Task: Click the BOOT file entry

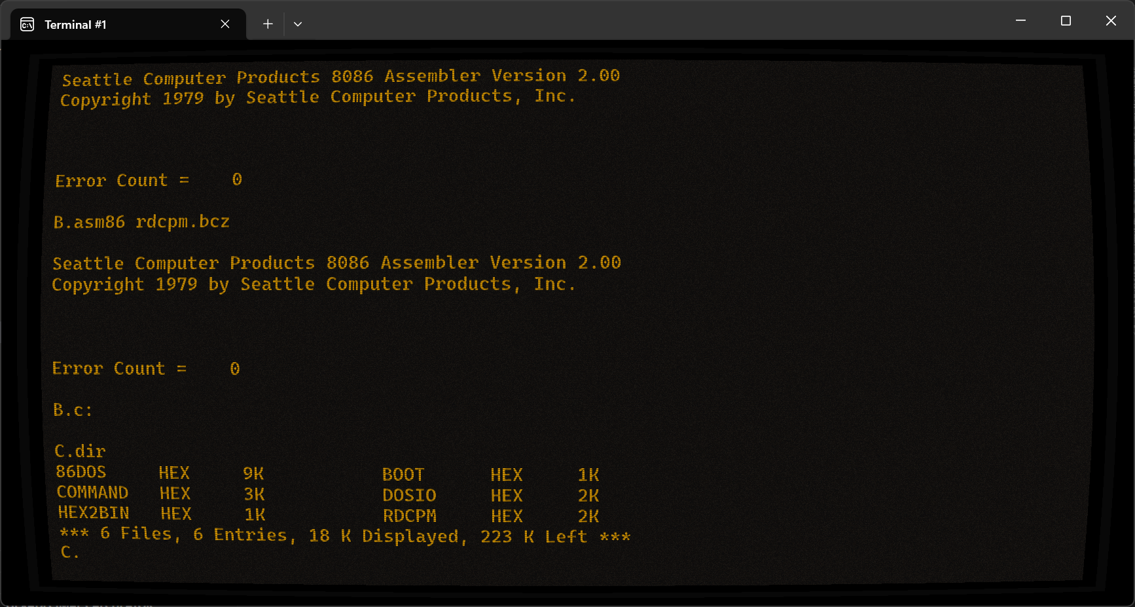Action: pyautogui.click(x=491, y=475)
